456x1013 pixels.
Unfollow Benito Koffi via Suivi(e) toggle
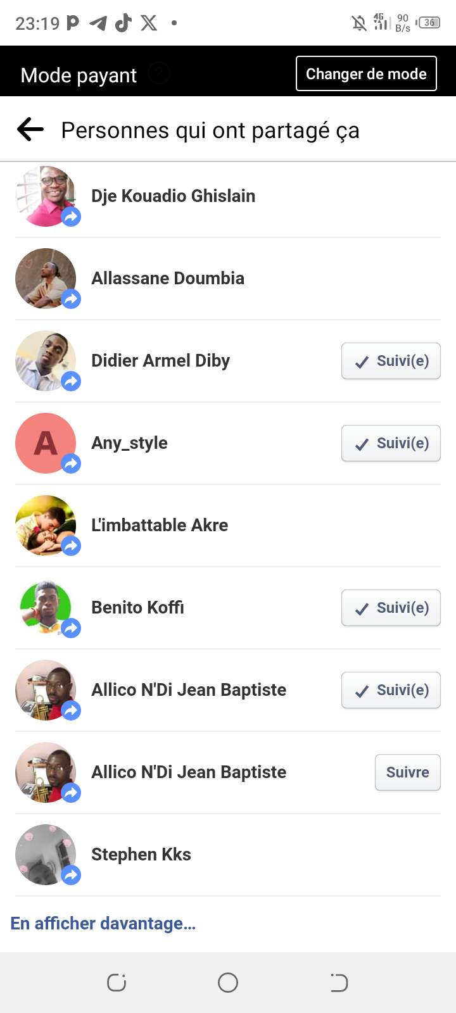[x=391, y=608]
